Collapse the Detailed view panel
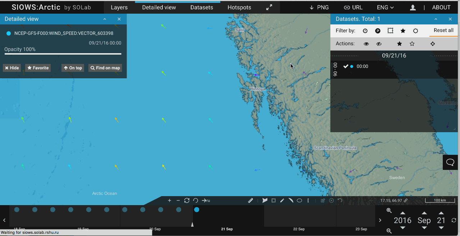 pyautogui.click(x=105, y=19)
